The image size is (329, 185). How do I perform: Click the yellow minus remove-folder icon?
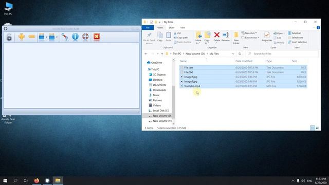point(32,36)
